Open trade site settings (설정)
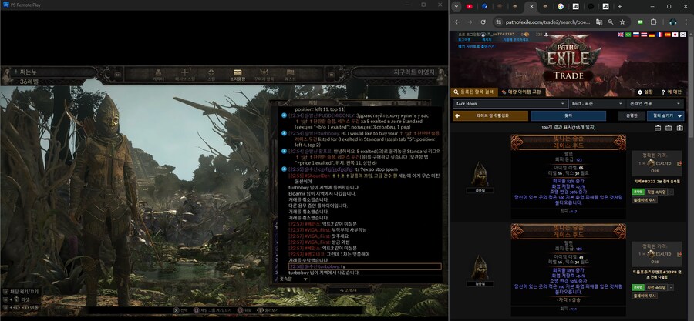The width and height of the screenshot is (694, 321). 645,92
